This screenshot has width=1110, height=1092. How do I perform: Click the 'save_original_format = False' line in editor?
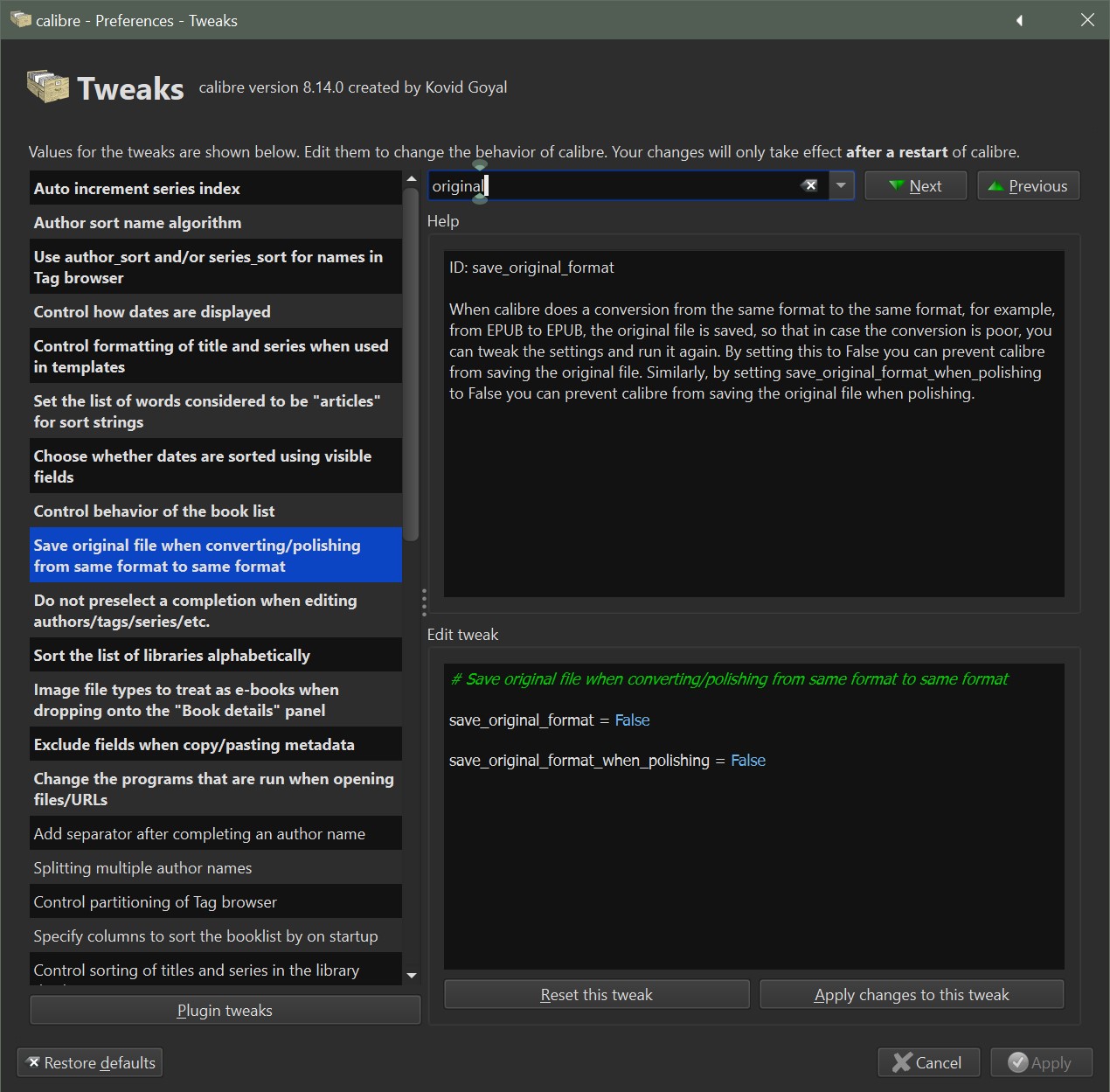(549, 720)
